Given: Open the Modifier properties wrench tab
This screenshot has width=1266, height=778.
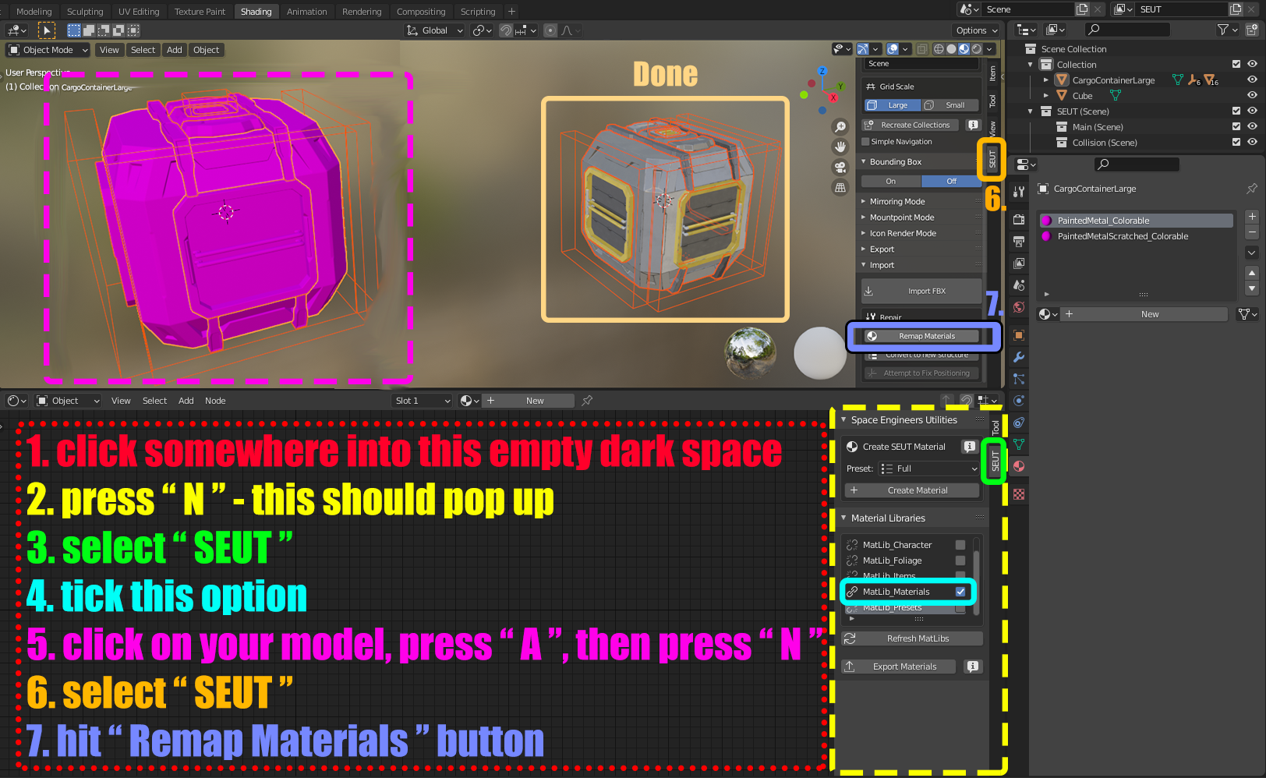Looking at the screenshot, I should point(1019,357).
